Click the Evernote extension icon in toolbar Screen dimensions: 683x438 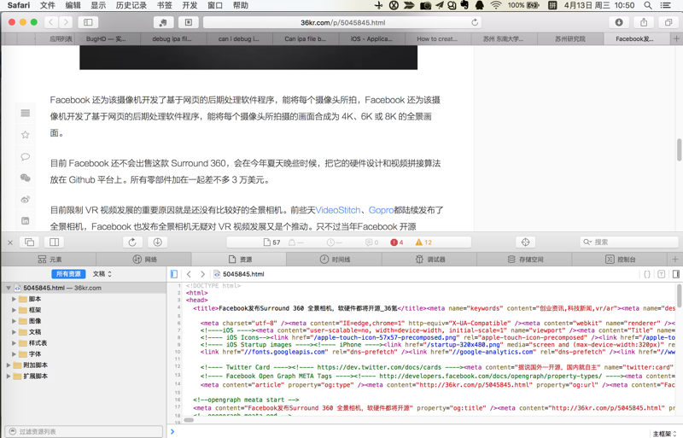click(163, 22)
